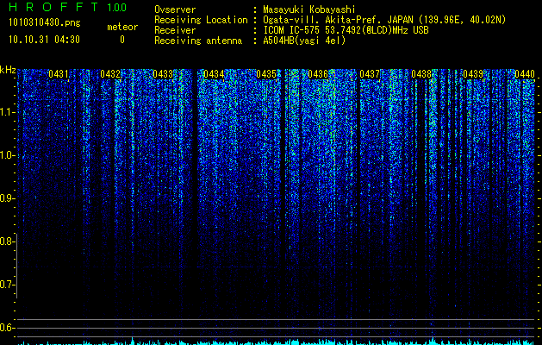Click the 0437 time marker

pos(370,74)
